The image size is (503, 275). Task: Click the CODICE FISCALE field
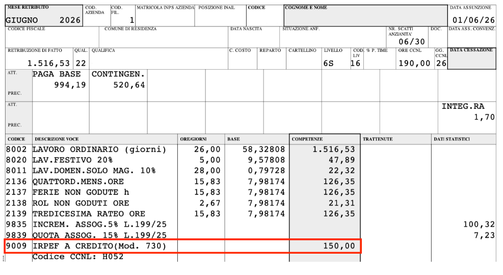pos(52,37)
